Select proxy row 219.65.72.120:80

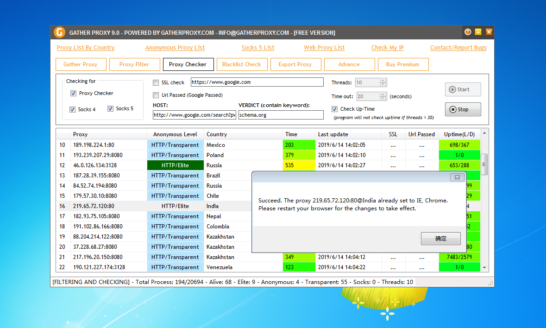[154, 206]
